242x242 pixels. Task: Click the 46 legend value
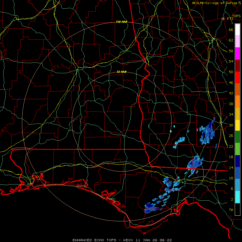tap(231, 83)
